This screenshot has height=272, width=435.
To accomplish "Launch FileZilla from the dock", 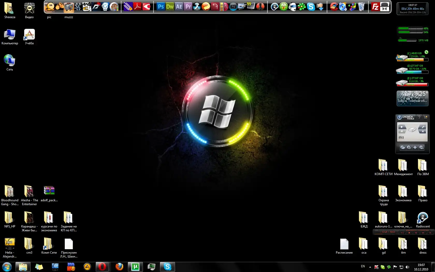I will 375,7.
